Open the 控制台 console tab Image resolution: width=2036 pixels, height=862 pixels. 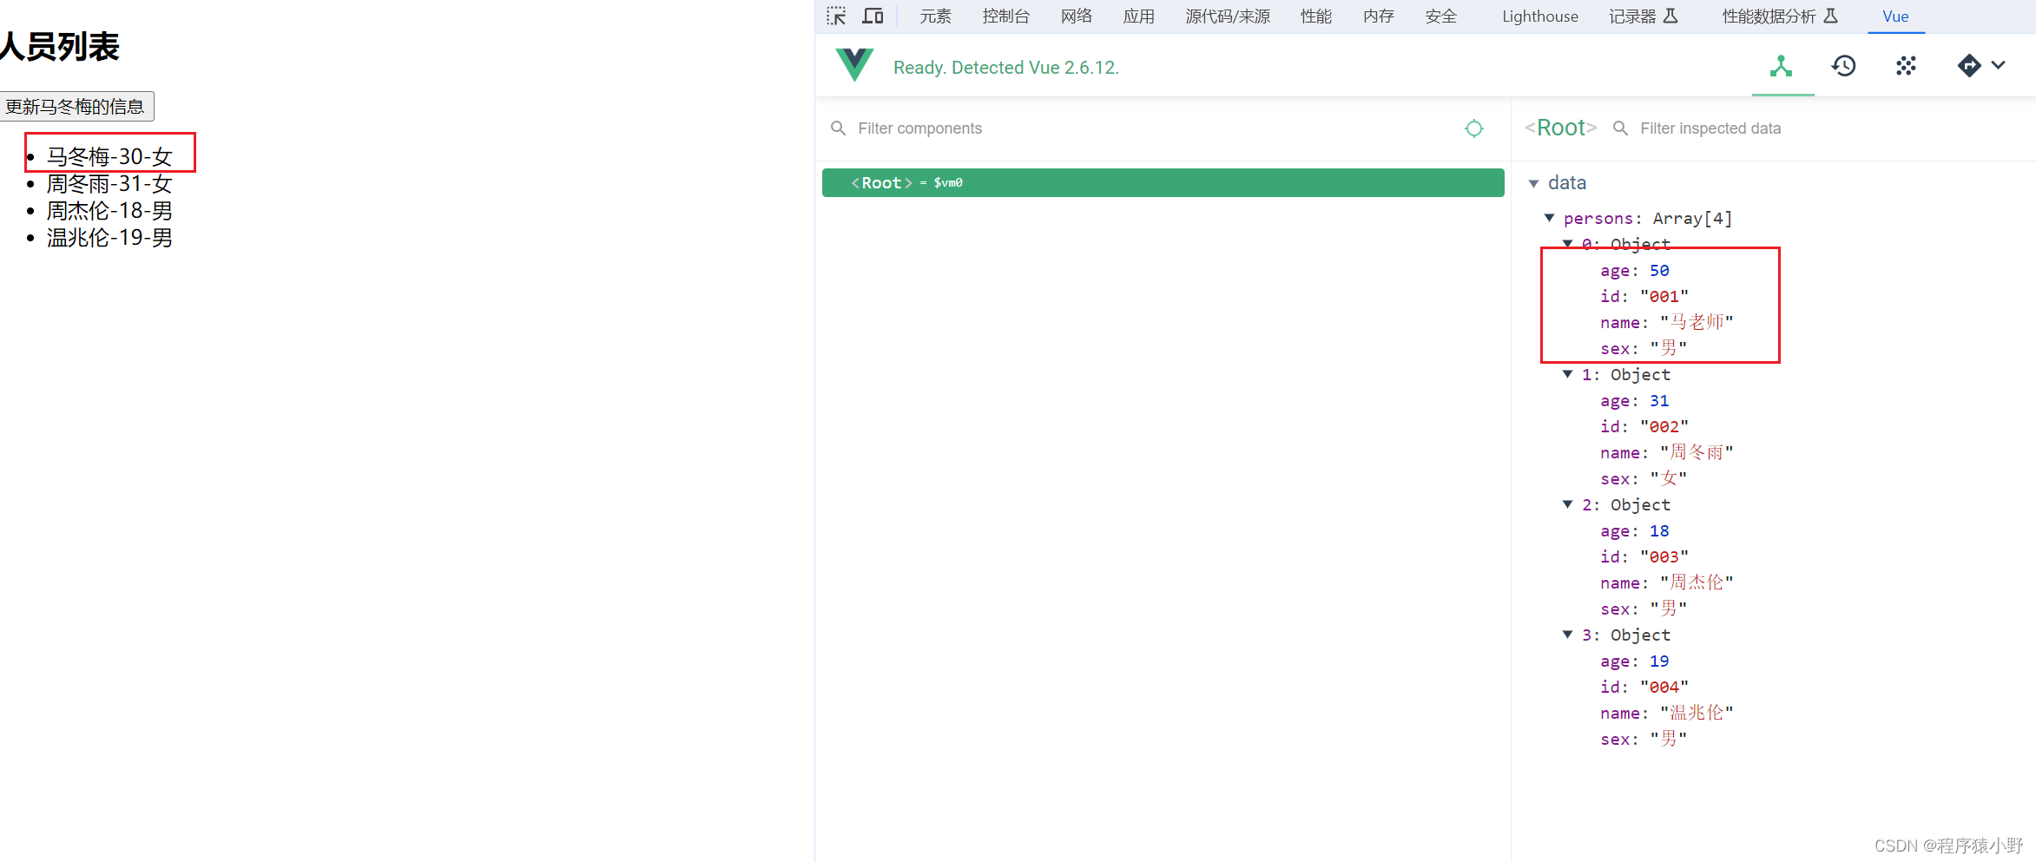click(x=1005, y=16)
